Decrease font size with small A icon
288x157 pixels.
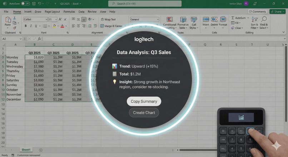pos(65,19)
